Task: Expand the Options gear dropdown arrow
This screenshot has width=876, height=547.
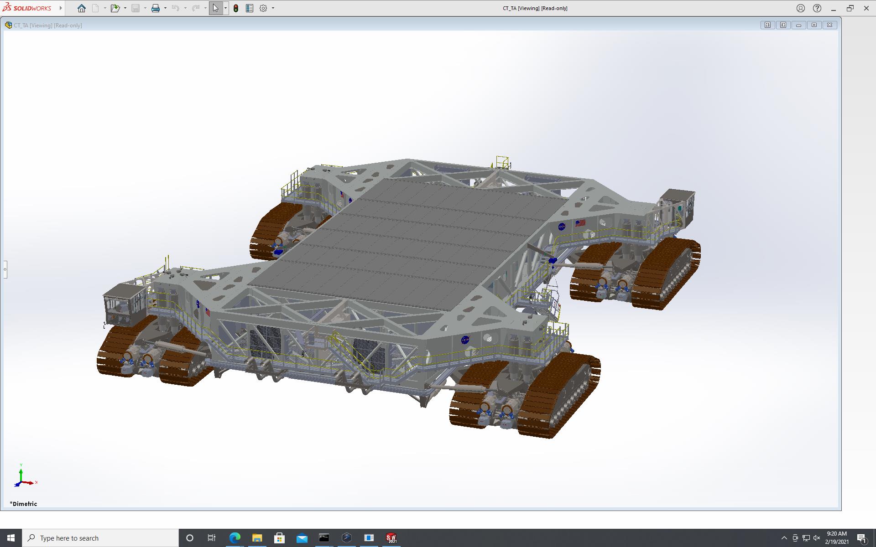Action: (273, 8)
